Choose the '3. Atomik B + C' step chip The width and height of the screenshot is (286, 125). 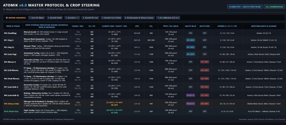point(72,18)
